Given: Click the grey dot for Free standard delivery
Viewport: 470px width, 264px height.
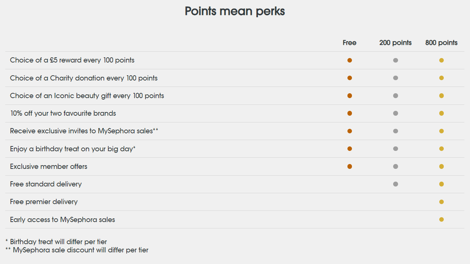Looking at the screenshot, I should click(x=395, y=184).
